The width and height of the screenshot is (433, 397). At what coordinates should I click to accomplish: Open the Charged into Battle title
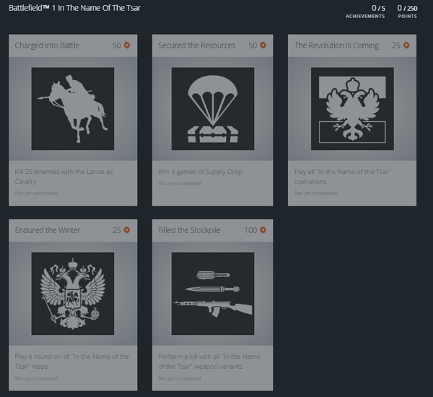point(47,45)
